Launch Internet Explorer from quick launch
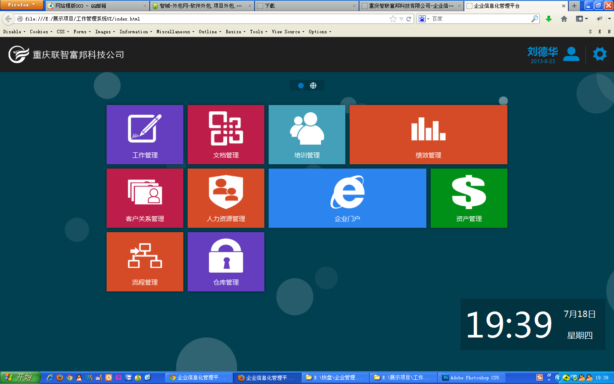 [x=50, y=378]
